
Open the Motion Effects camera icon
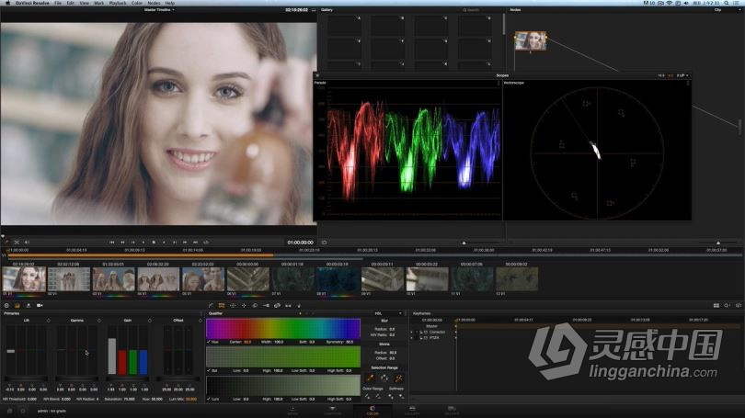tap(40, 306)
